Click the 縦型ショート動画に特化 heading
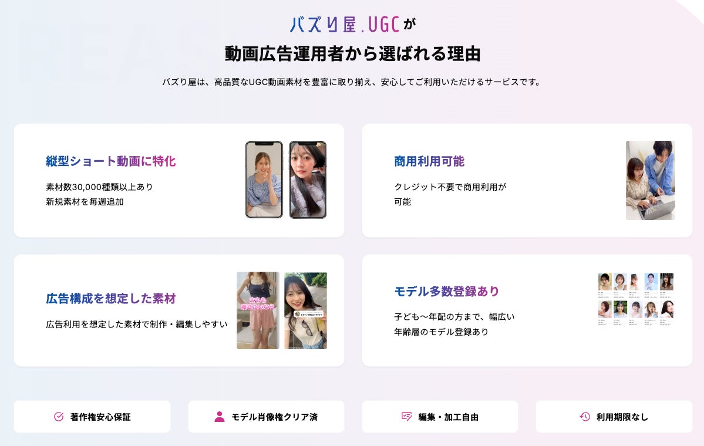The image size is (704, 446). click(110, 161)
